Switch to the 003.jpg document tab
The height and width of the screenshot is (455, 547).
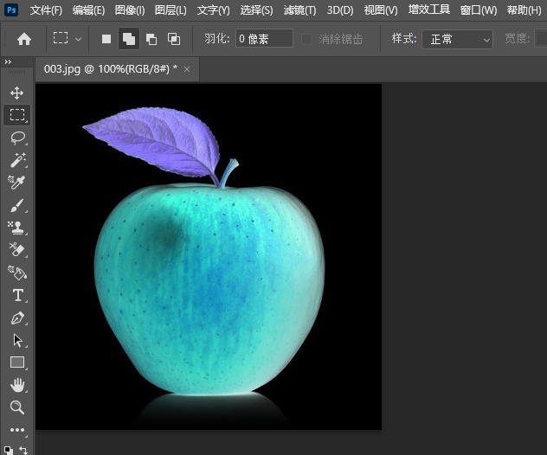(x=111, y=69)
